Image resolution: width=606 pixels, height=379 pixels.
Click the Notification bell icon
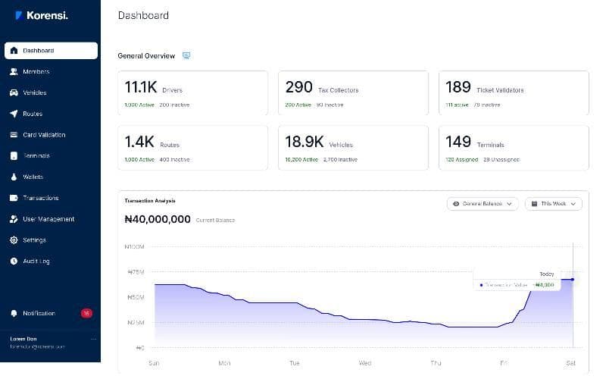tap(14, 313)
